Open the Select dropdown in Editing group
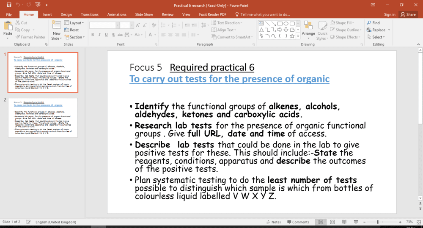This screenshot has height=228, width=423. coord(378,37)
